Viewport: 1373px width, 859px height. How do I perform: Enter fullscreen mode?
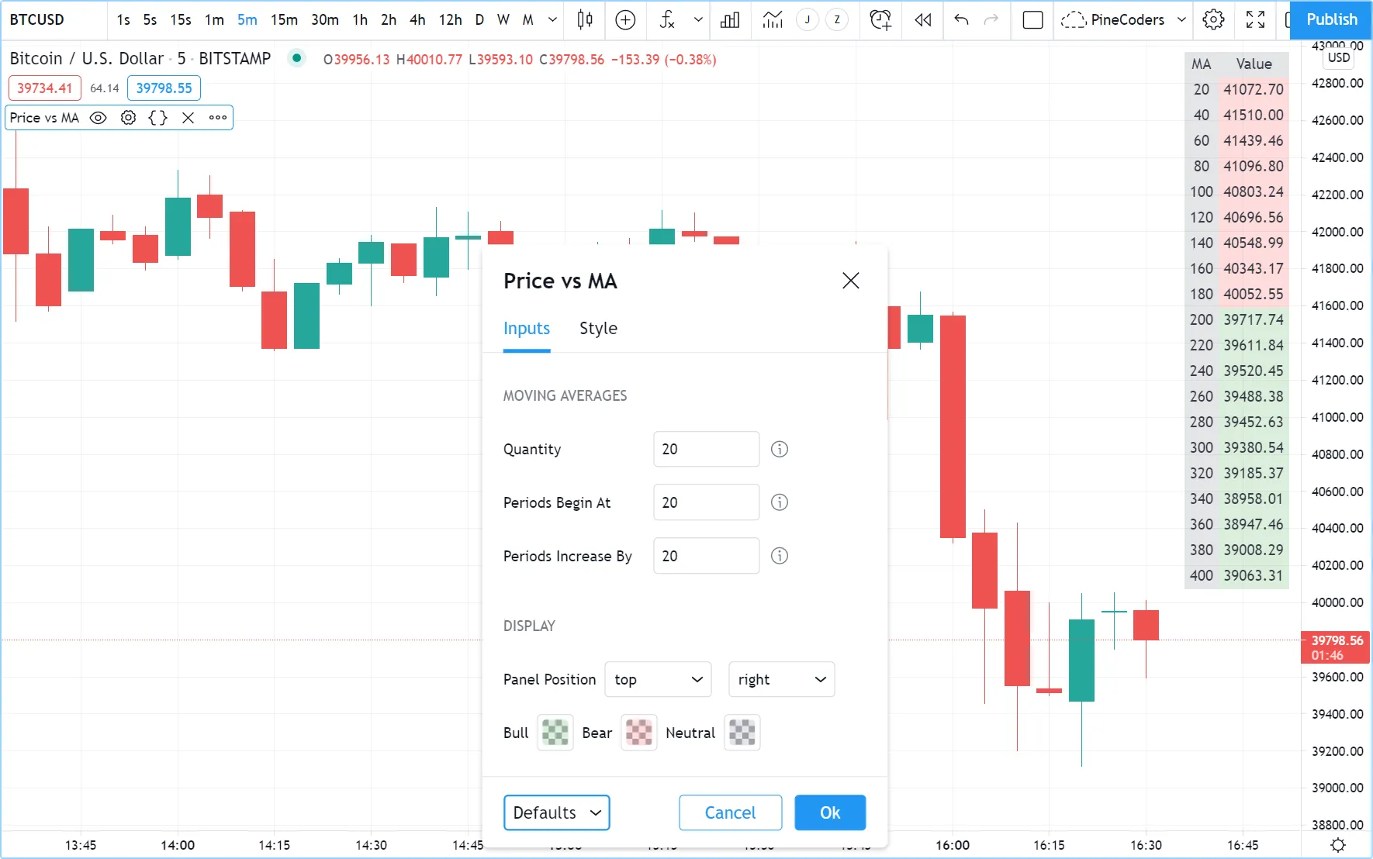(x=1255, y=20)
